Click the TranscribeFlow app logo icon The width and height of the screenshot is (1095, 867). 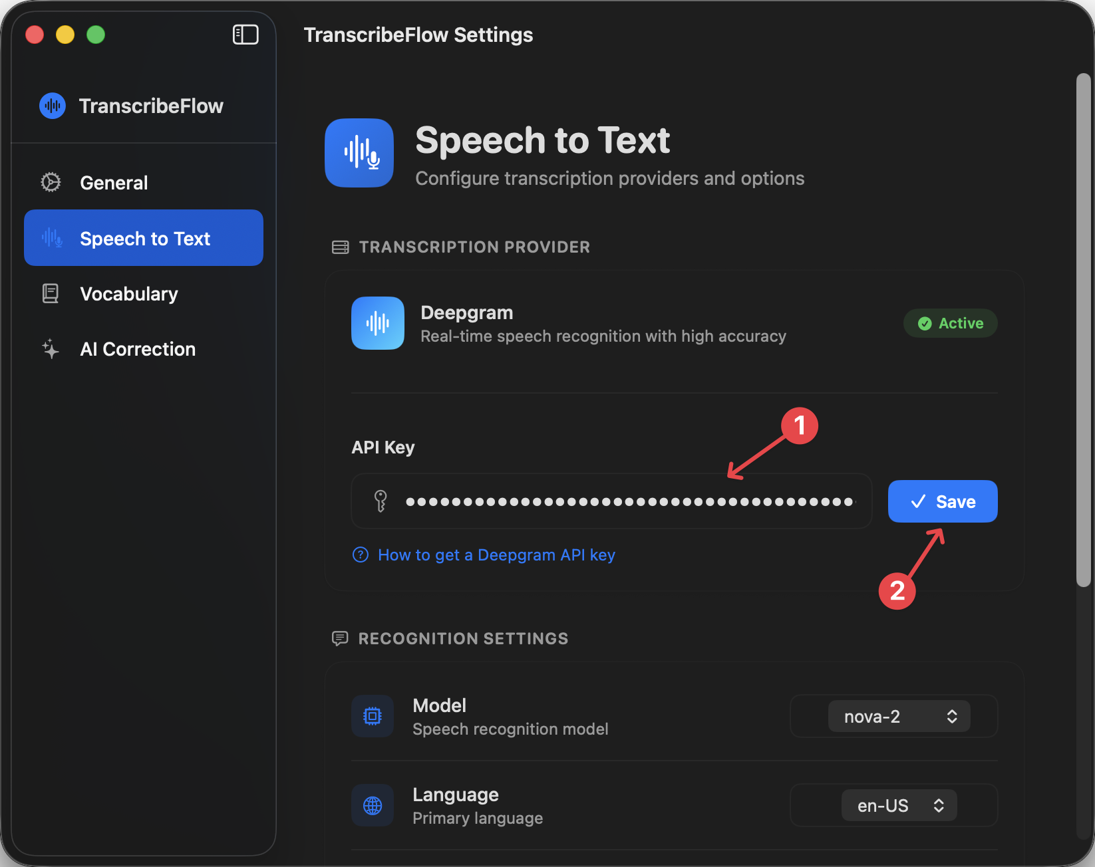[x=52, y=105]
